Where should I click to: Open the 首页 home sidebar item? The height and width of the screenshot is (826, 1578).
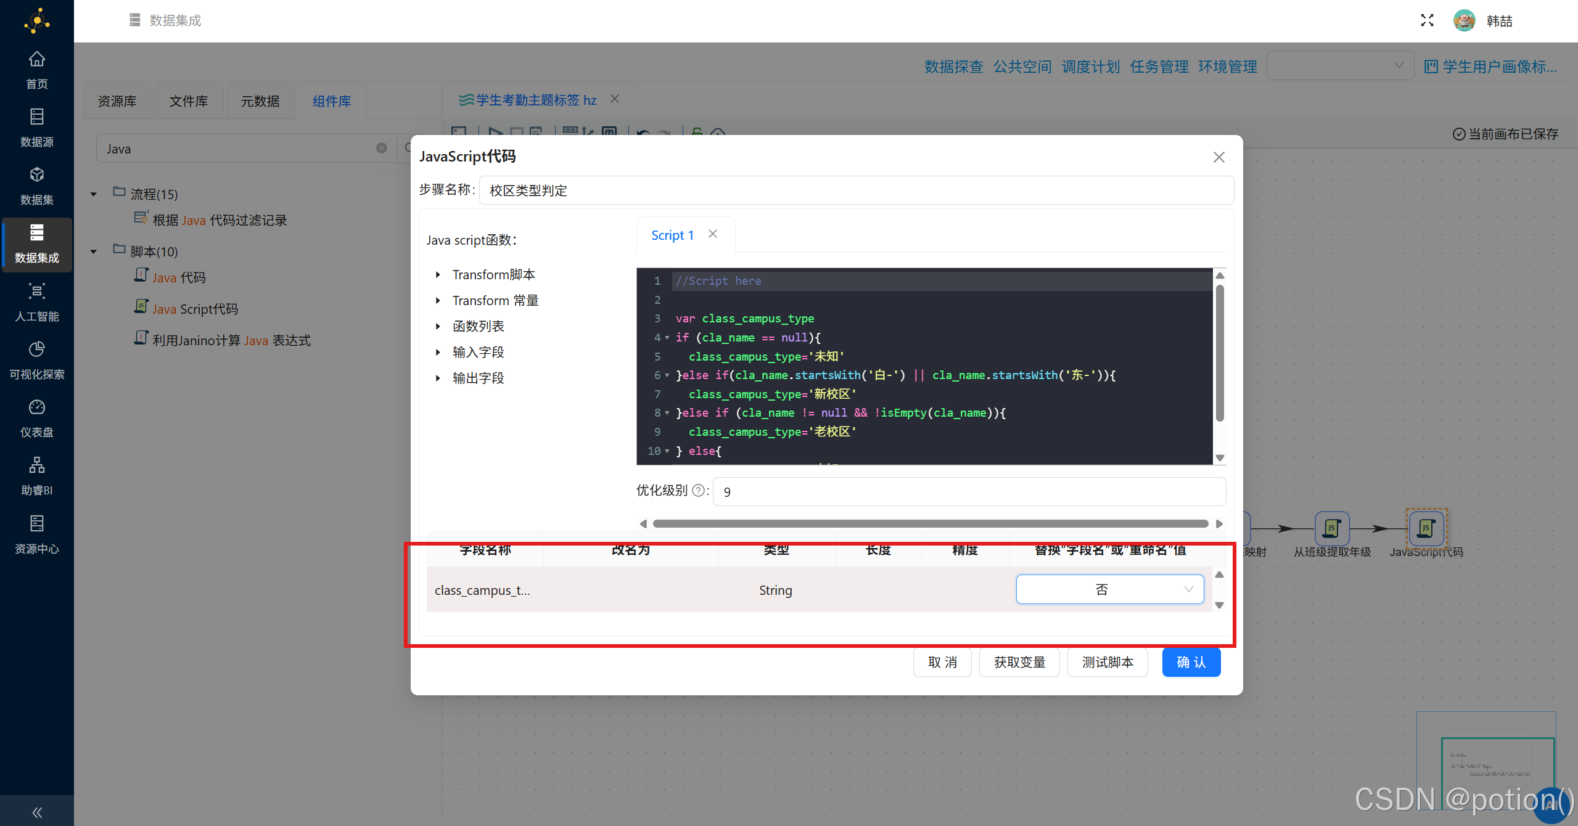point(37,70)
